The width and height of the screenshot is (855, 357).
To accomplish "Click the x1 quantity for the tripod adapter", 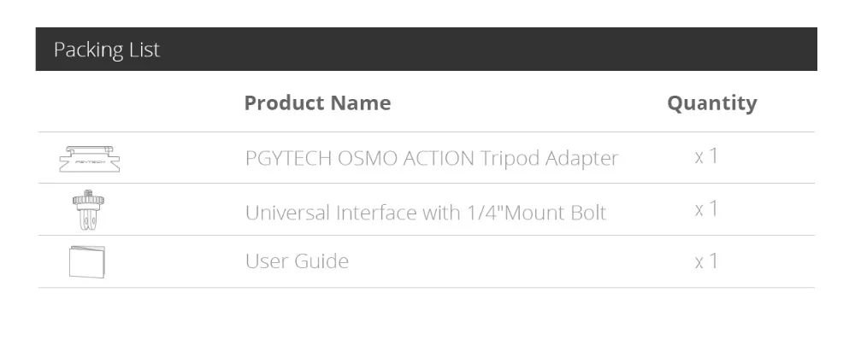I will [x=706, y=157].
